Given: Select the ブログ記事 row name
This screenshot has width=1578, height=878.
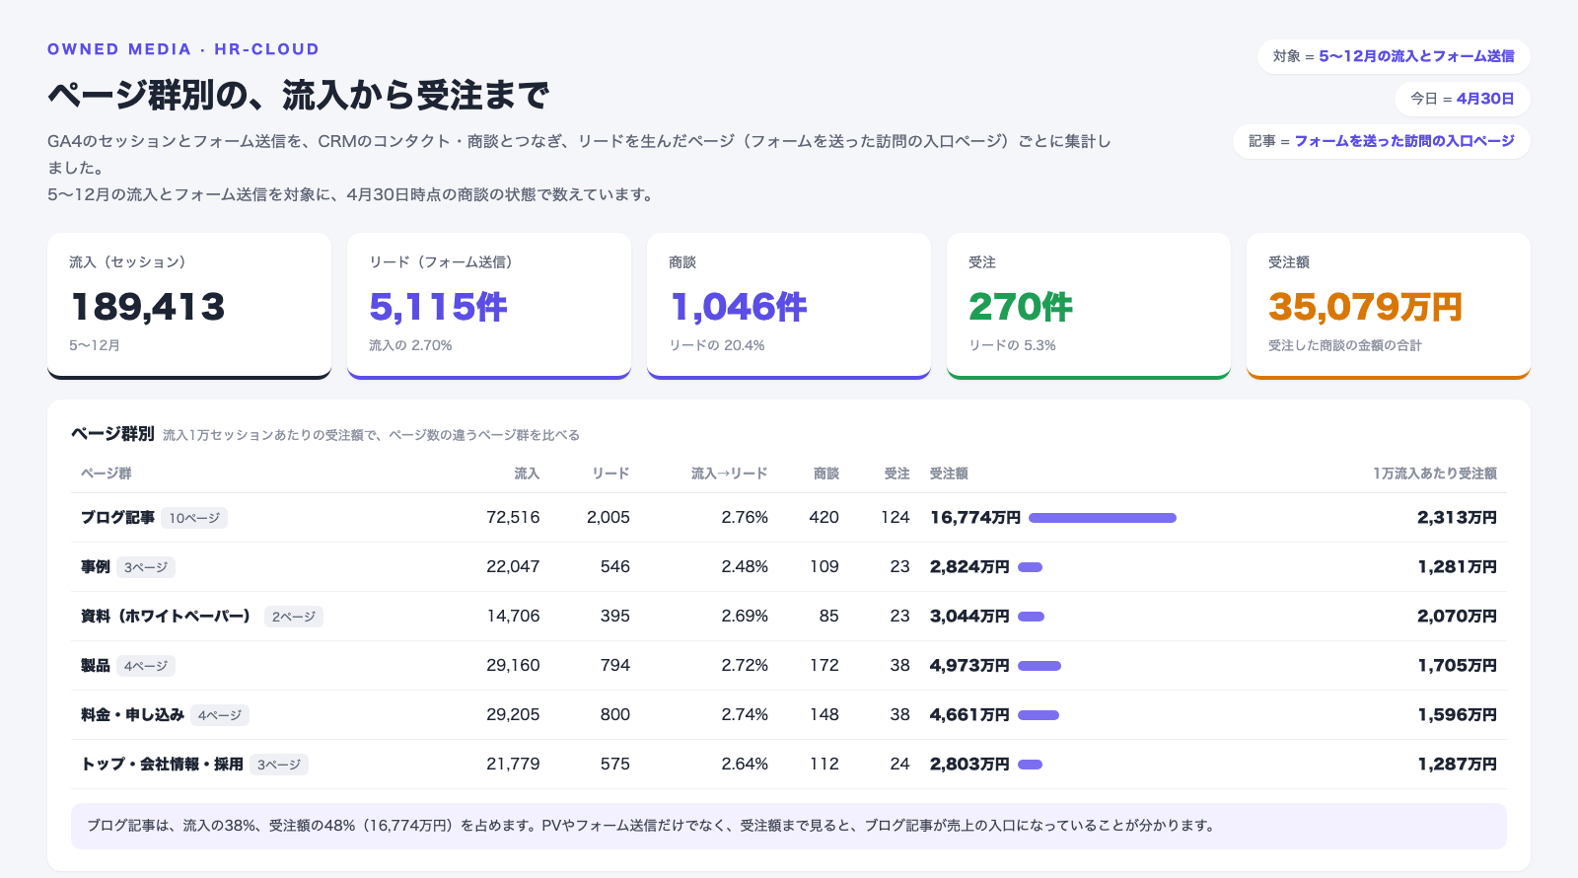Looking at the screenshot, I should (x=117, y=518).
